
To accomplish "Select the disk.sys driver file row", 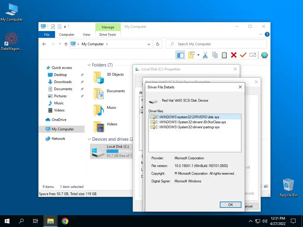I will (195, 117).
